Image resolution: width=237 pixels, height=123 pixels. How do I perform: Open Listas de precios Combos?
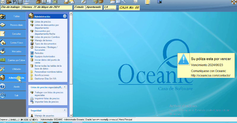click(x=47, y=37)
